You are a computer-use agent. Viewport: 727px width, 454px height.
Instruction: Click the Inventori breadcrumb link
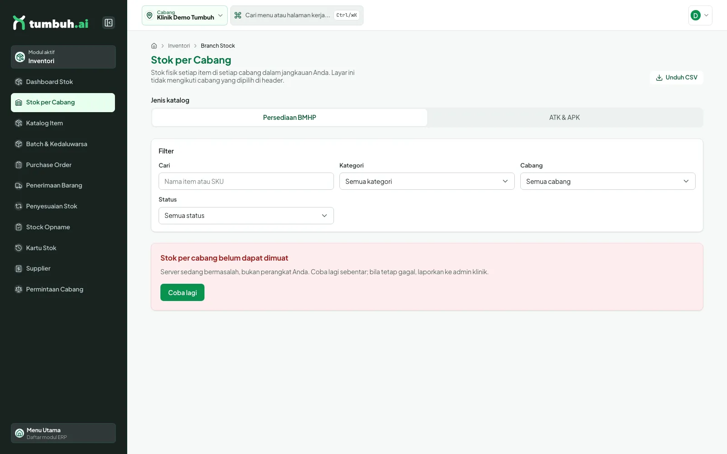coord(179,46)
